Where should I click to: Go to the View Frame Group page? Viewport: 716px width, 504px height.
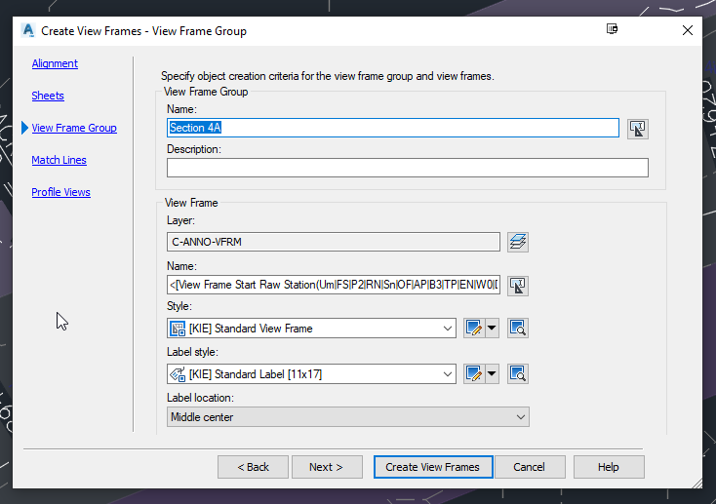[x=74, y=128]
